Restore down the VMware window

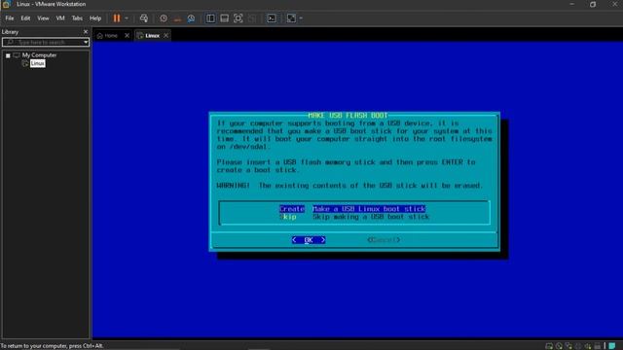point(593,4)
